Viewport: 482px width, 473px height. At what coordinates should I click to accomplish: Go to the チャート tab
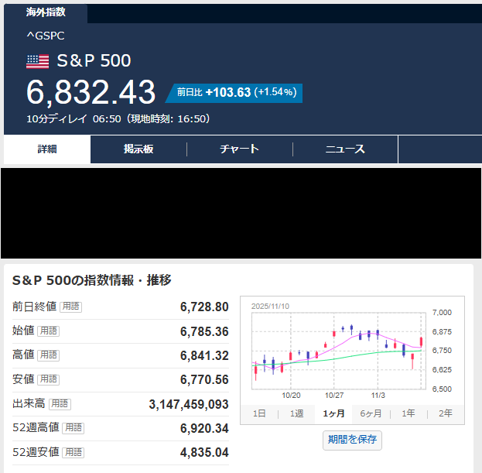[239, 149]
